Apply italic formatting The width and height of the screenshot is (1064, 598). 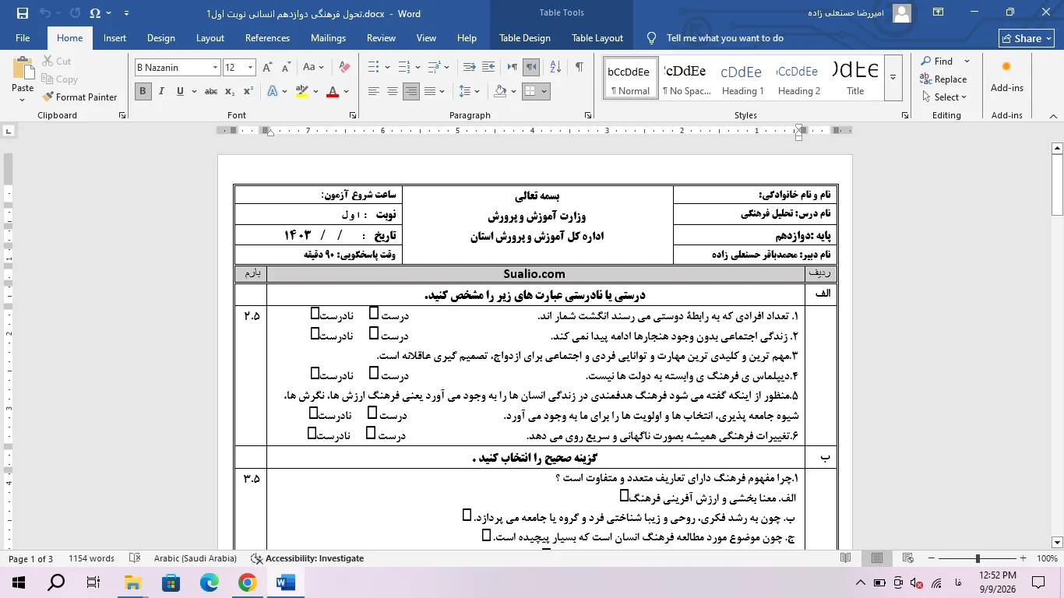pos(162,91)
